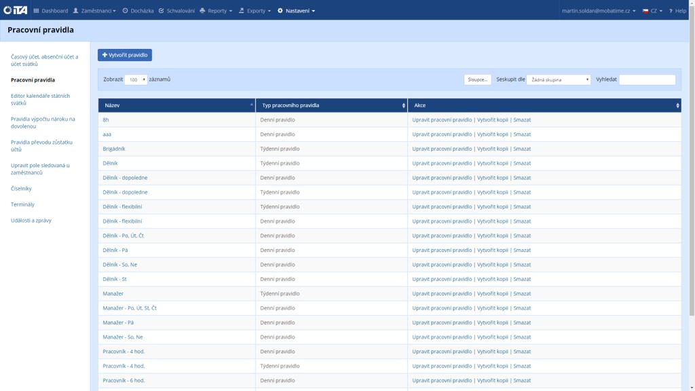The width and height of the screenshot is (695, 391).
Task: Open Schvalování section
Action: coord(176,11)
